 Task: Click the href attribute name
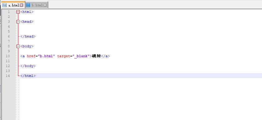pyautogui.click(x=31, y=56)
